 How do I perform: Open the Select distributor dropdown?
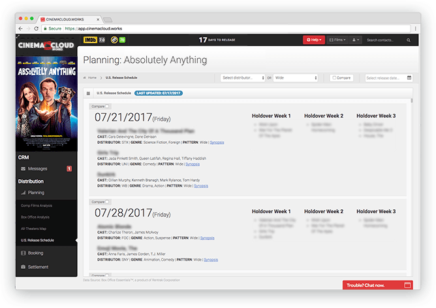[243, 78]
